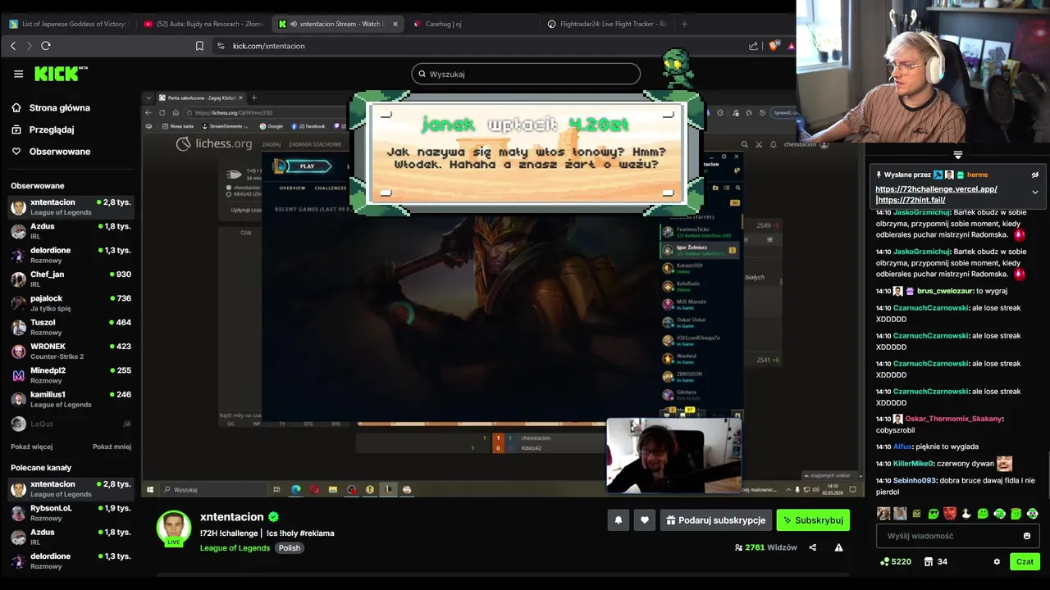Open Azdus channel in Obserwowane list
1050x590 pixels.
click(x=71, y=232)
